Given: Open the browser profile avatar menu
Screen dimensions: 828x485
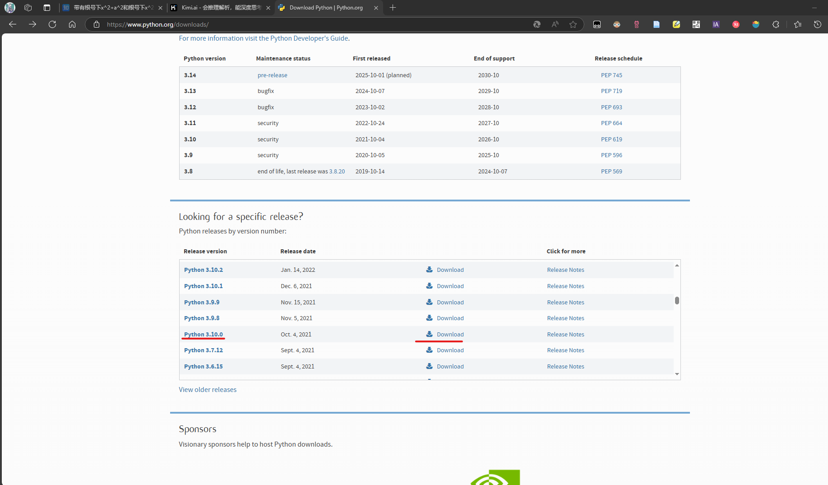Looking at the screenshot, I should point(10,8).
